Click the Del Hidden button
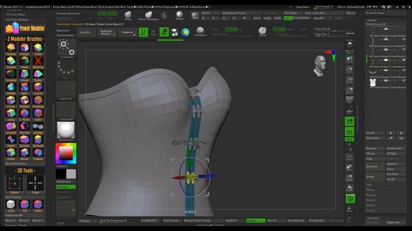 293,13
